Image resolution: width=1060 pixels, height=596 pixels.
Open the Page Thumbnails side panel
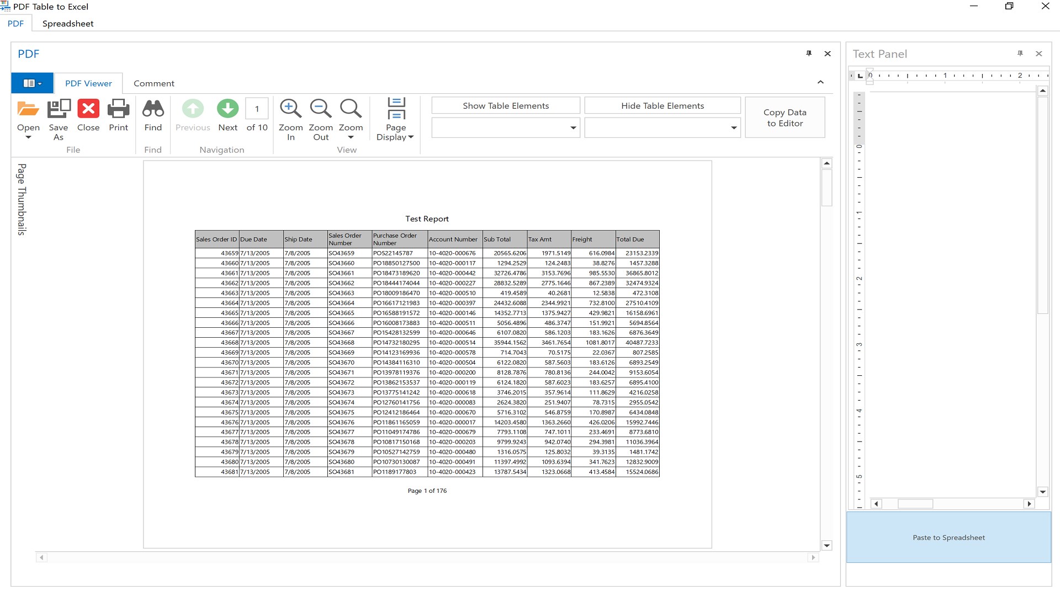(22, 199)
